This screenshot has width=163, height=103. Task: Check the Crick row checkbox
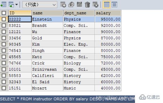4,63
